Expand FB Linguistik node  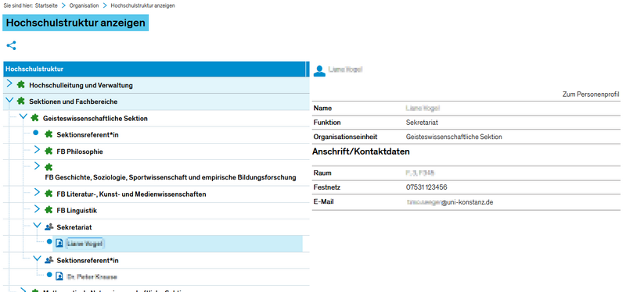[37, 209]
